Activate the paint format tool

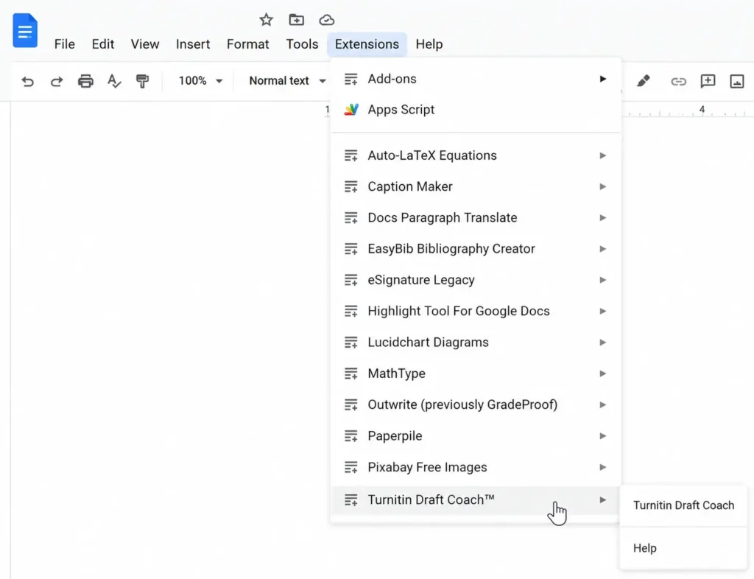pyautogui.click(x=142, y=81)
